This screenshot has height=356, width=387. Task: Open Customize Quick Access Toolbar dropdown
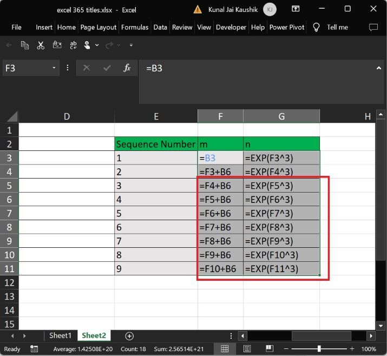(131, 45)
